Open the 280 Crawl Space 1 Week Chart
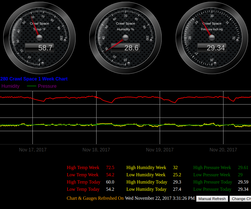Viewport: 251px width, 209px height. tap(34, 79)
